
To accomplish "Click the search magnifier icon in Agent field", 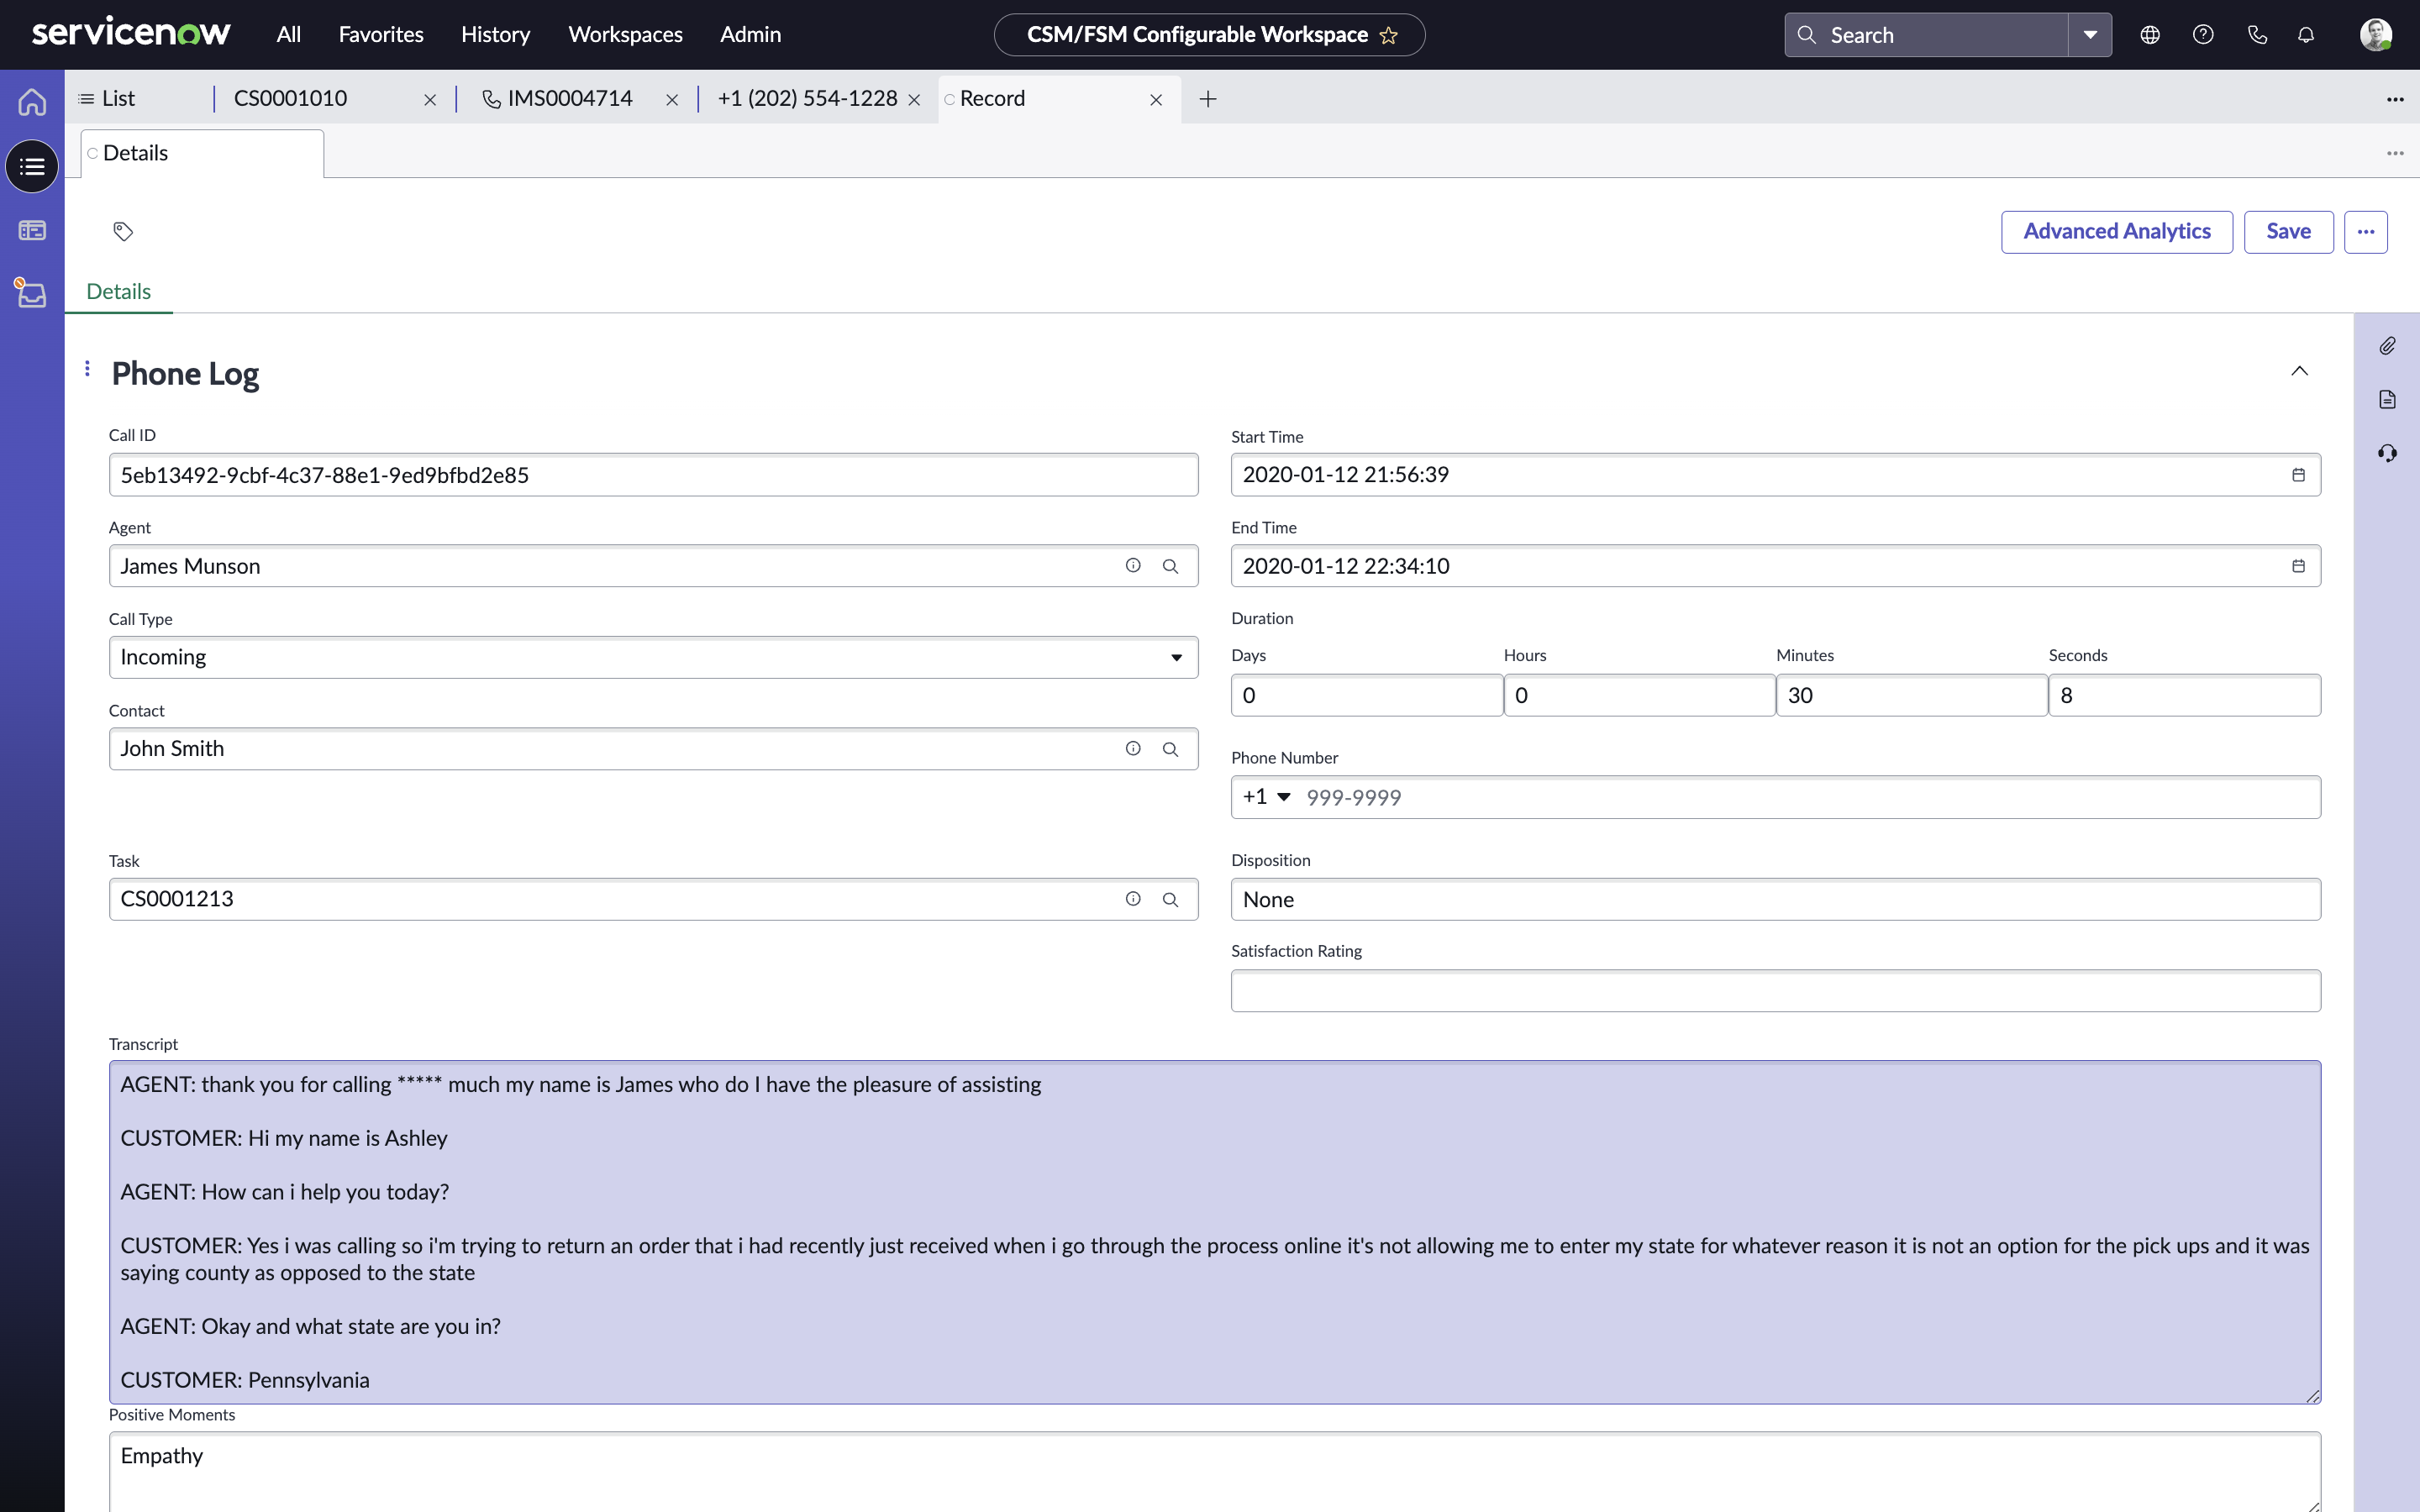I will [x=1171, y=564].
